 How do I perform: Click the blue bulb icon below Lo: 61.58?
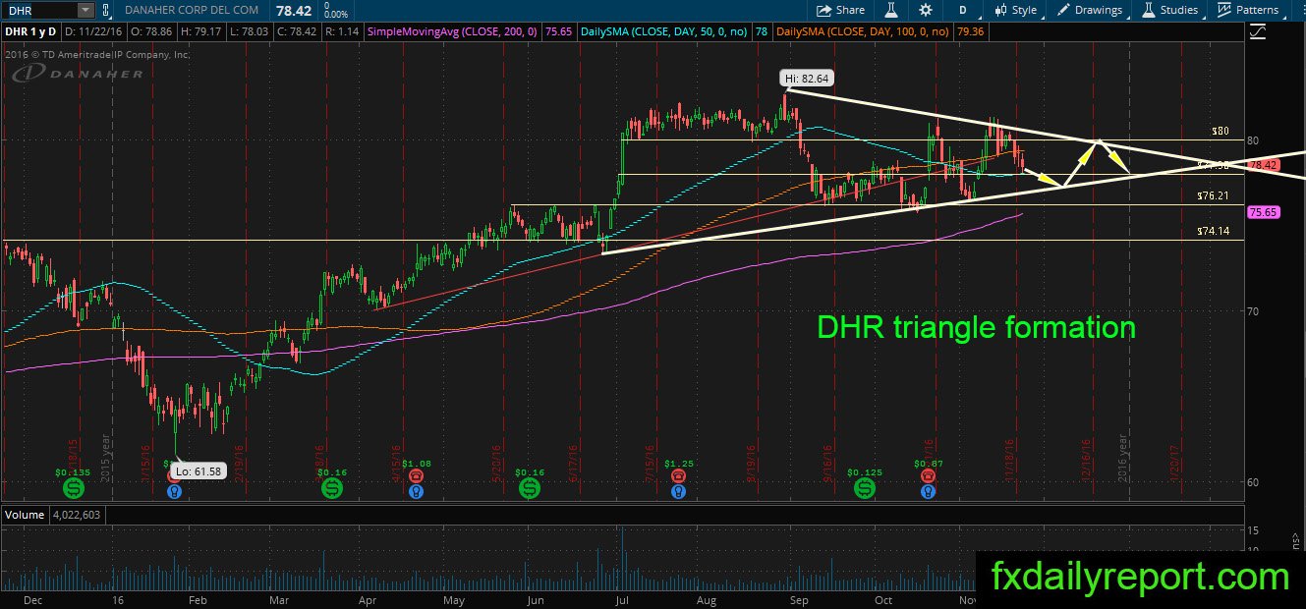pyautogui.click(x=175, y=489)
